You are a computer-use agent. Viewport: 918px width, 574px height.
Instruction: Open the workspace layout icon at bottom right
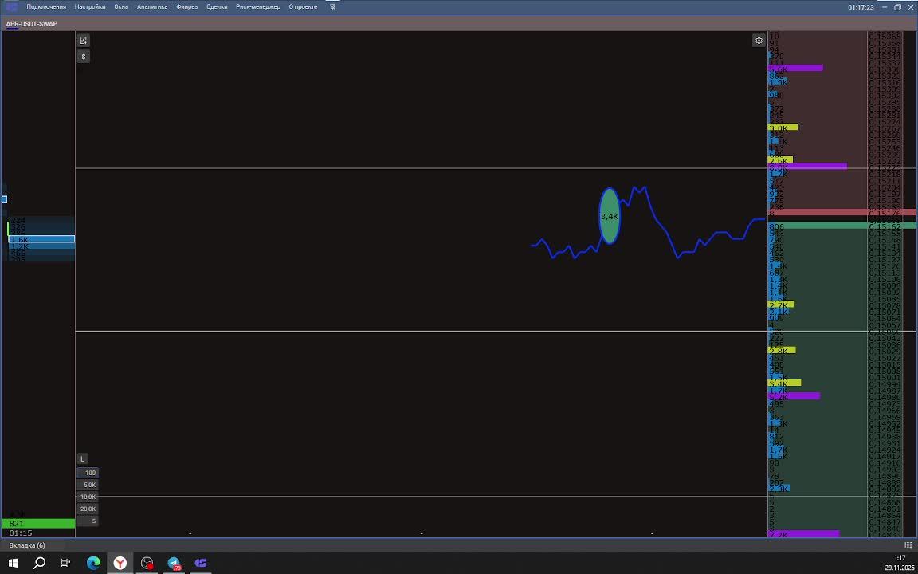pos(908,545)
